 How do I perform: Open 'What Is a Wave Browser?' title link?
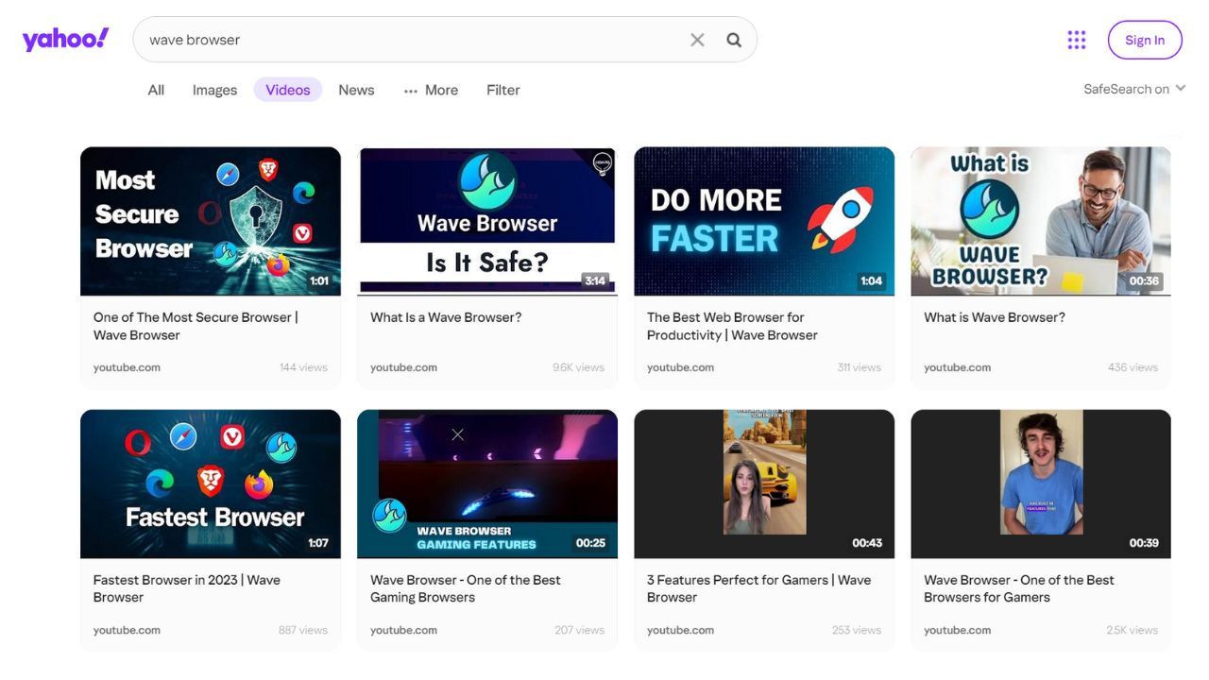446,317
